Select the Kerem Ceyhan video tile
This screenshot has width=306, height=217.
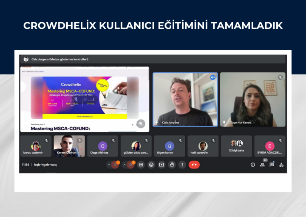(69, 146)
